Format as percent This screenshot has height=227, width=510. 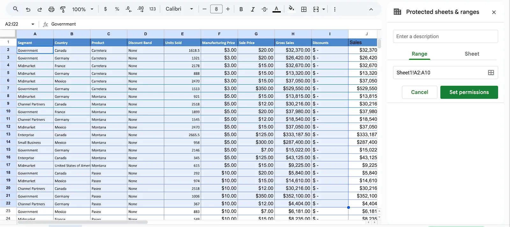click(117, 9)
